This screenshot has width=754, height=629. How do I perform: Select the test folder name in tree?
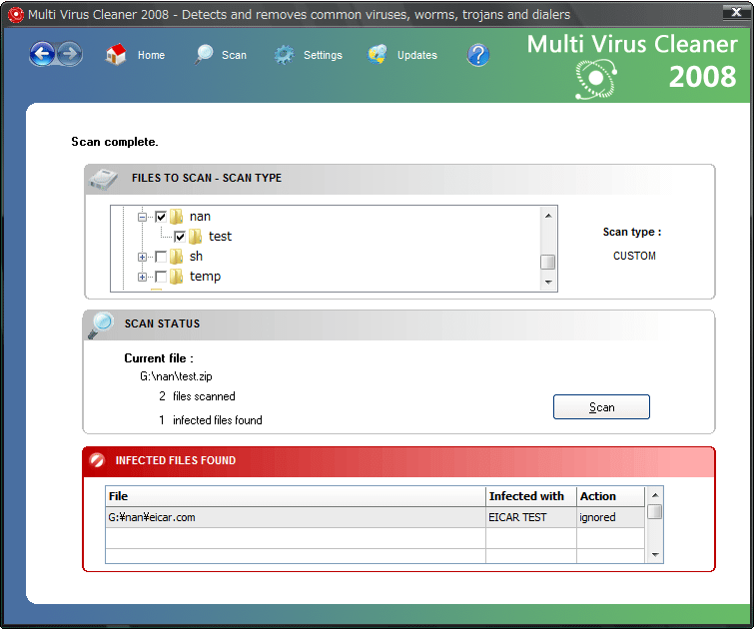point(221,236)
